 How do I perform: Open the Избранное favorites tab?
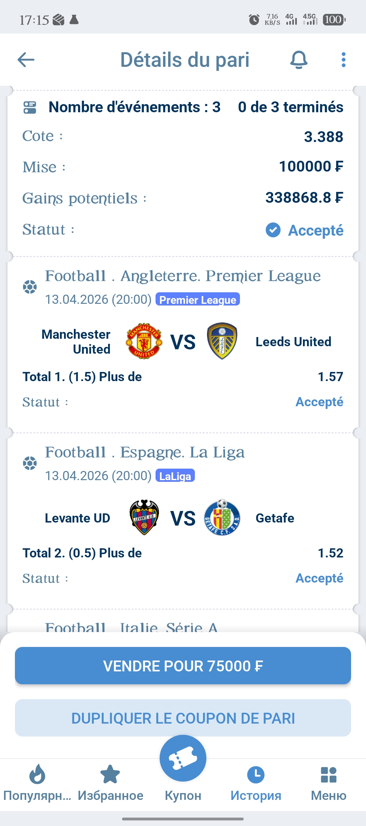(110, 783)
